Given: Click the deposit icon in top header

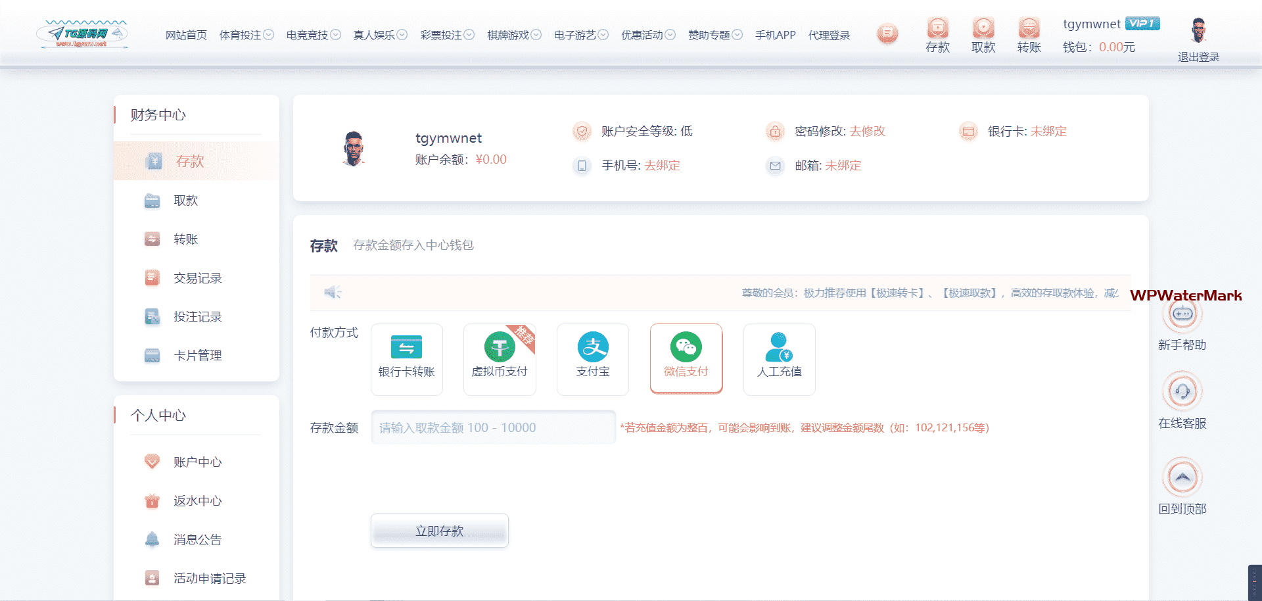Looking at the screenshot, I should 937,28.
